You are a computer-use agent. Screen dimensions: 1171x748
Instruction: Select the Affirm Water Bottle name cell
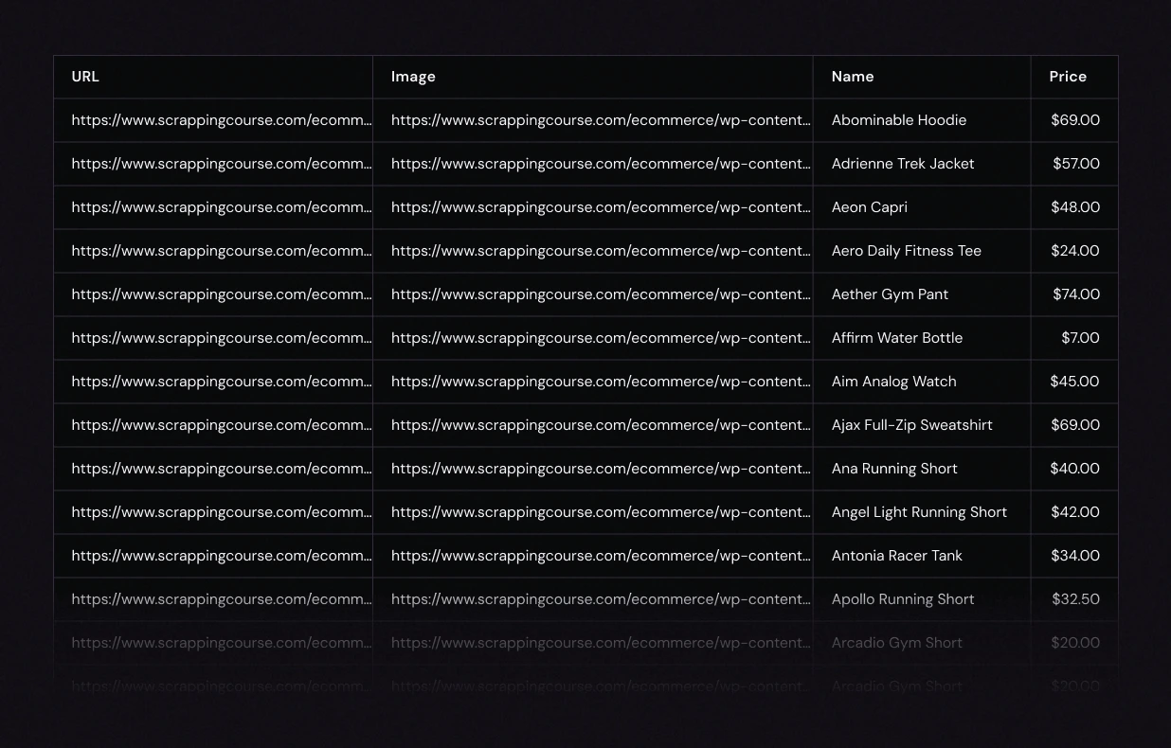(x=896, y=338)
